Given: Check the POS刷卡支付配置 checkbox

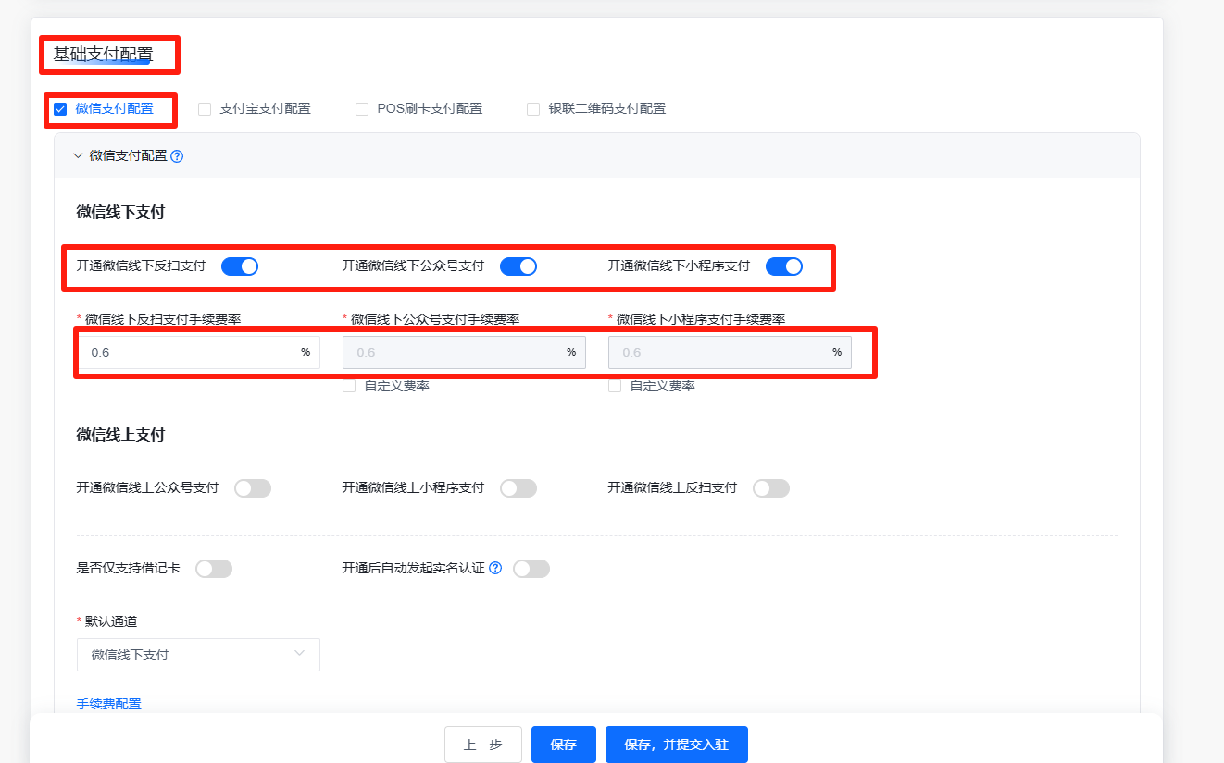Looking at the screenshot, I should pyautogui.click(x=362, y=109).
